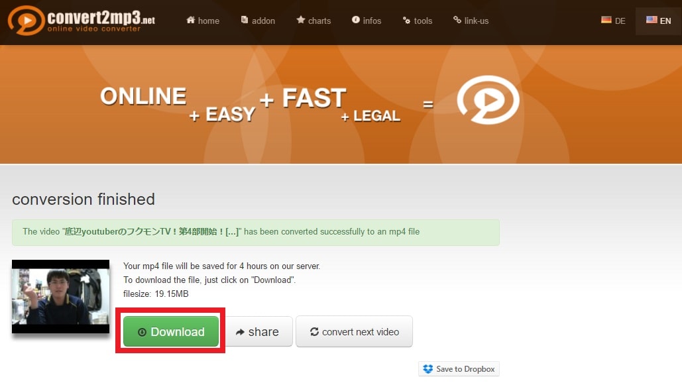
Task: Switch language to EN
Action: click(x=659, y=21)
